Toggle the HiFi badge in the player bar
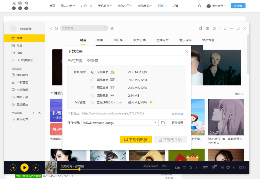The width and height of the screenshot is (260, 179). click(205, 168)
